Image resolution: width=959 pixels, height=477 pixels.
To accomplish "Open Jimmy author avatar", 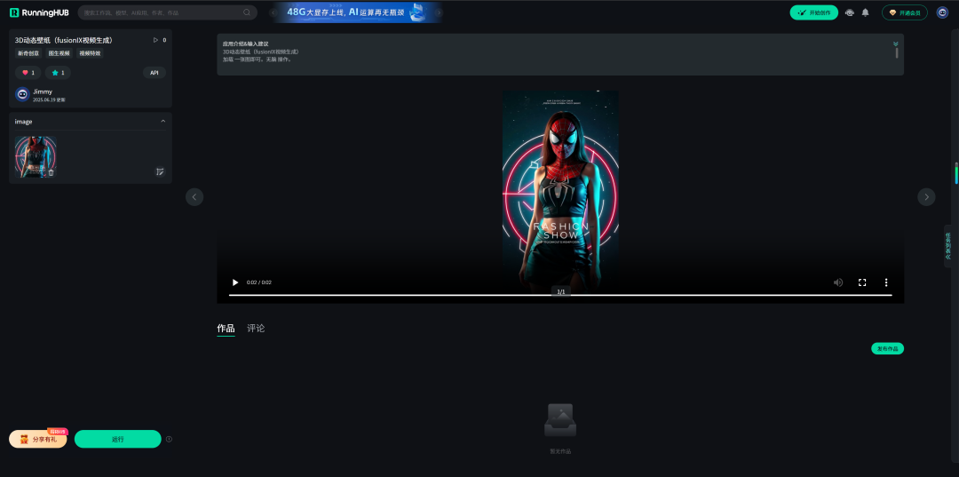I will [x=22, y=94].
